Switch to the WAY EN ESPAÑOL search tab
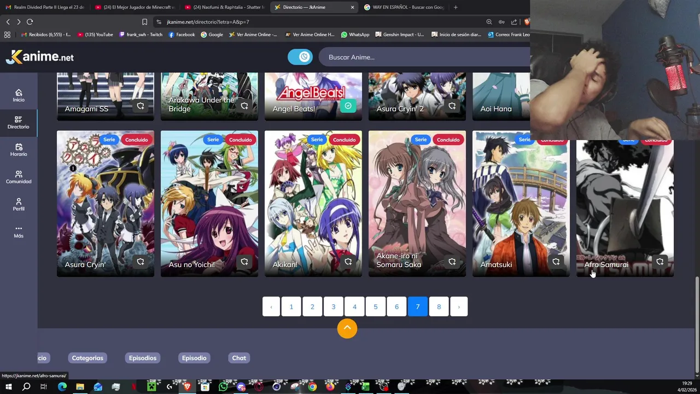700x394 pixels. coord(405,7)
